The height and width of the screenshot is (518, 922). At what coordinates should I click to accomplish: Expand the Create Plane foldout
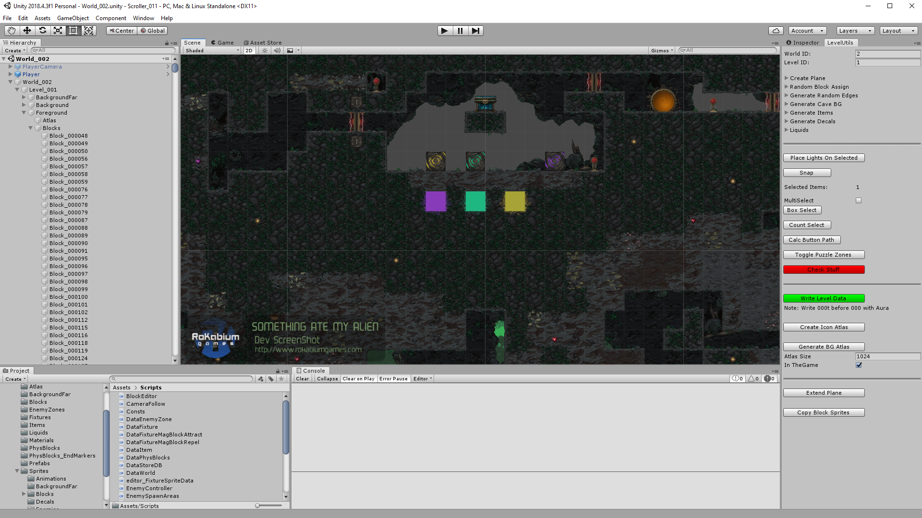pos(787,78)
